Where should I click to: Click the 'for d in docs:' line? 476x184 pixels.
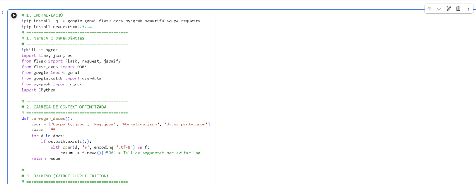[48, 136]
